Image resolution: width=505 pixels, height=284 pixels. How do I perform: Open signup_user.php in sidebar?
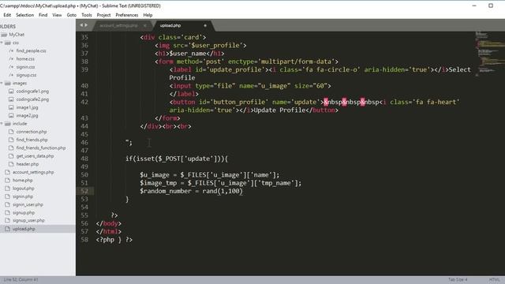click(28, 221)
